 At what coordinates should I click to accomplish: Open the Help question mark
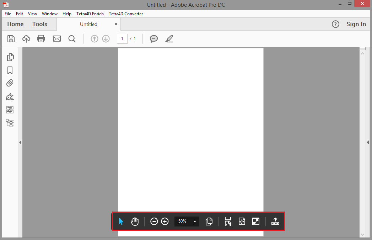335,24
